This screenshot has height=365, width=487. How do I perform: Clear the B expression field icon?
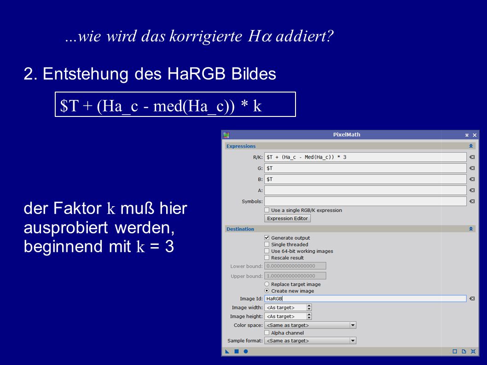472,179
